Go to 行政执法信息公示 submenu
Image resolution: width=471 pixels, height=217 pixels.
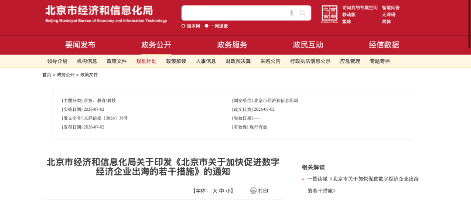click(x=311, y=61)
